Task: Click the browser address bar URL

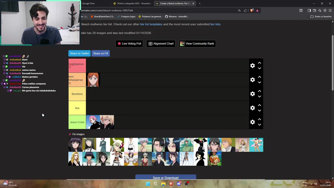Action: (107, 10)
